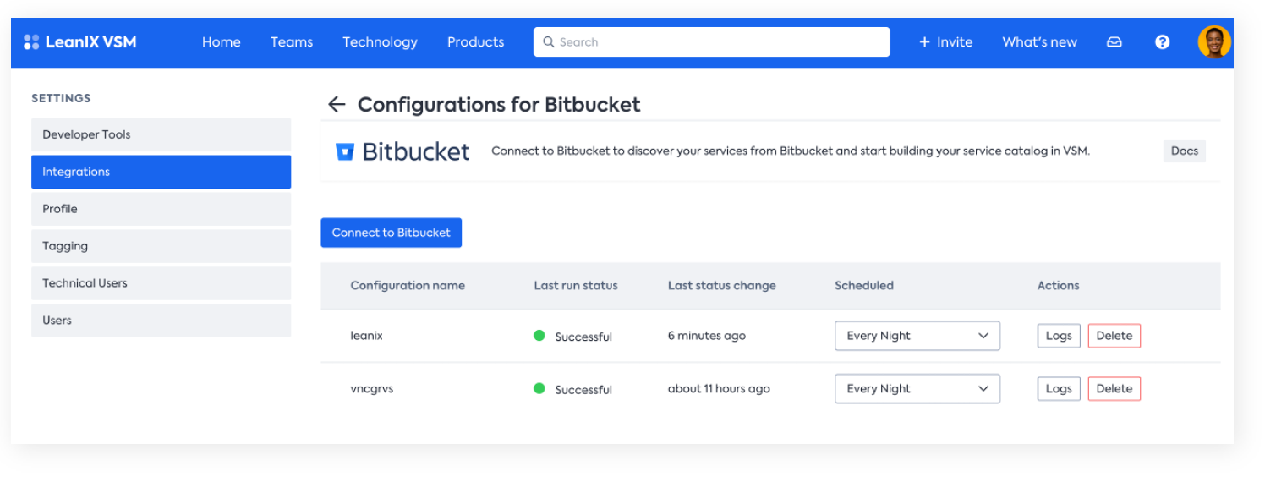Select Developer Tools in settings
1265x477 pixels.
pos(161,134)
